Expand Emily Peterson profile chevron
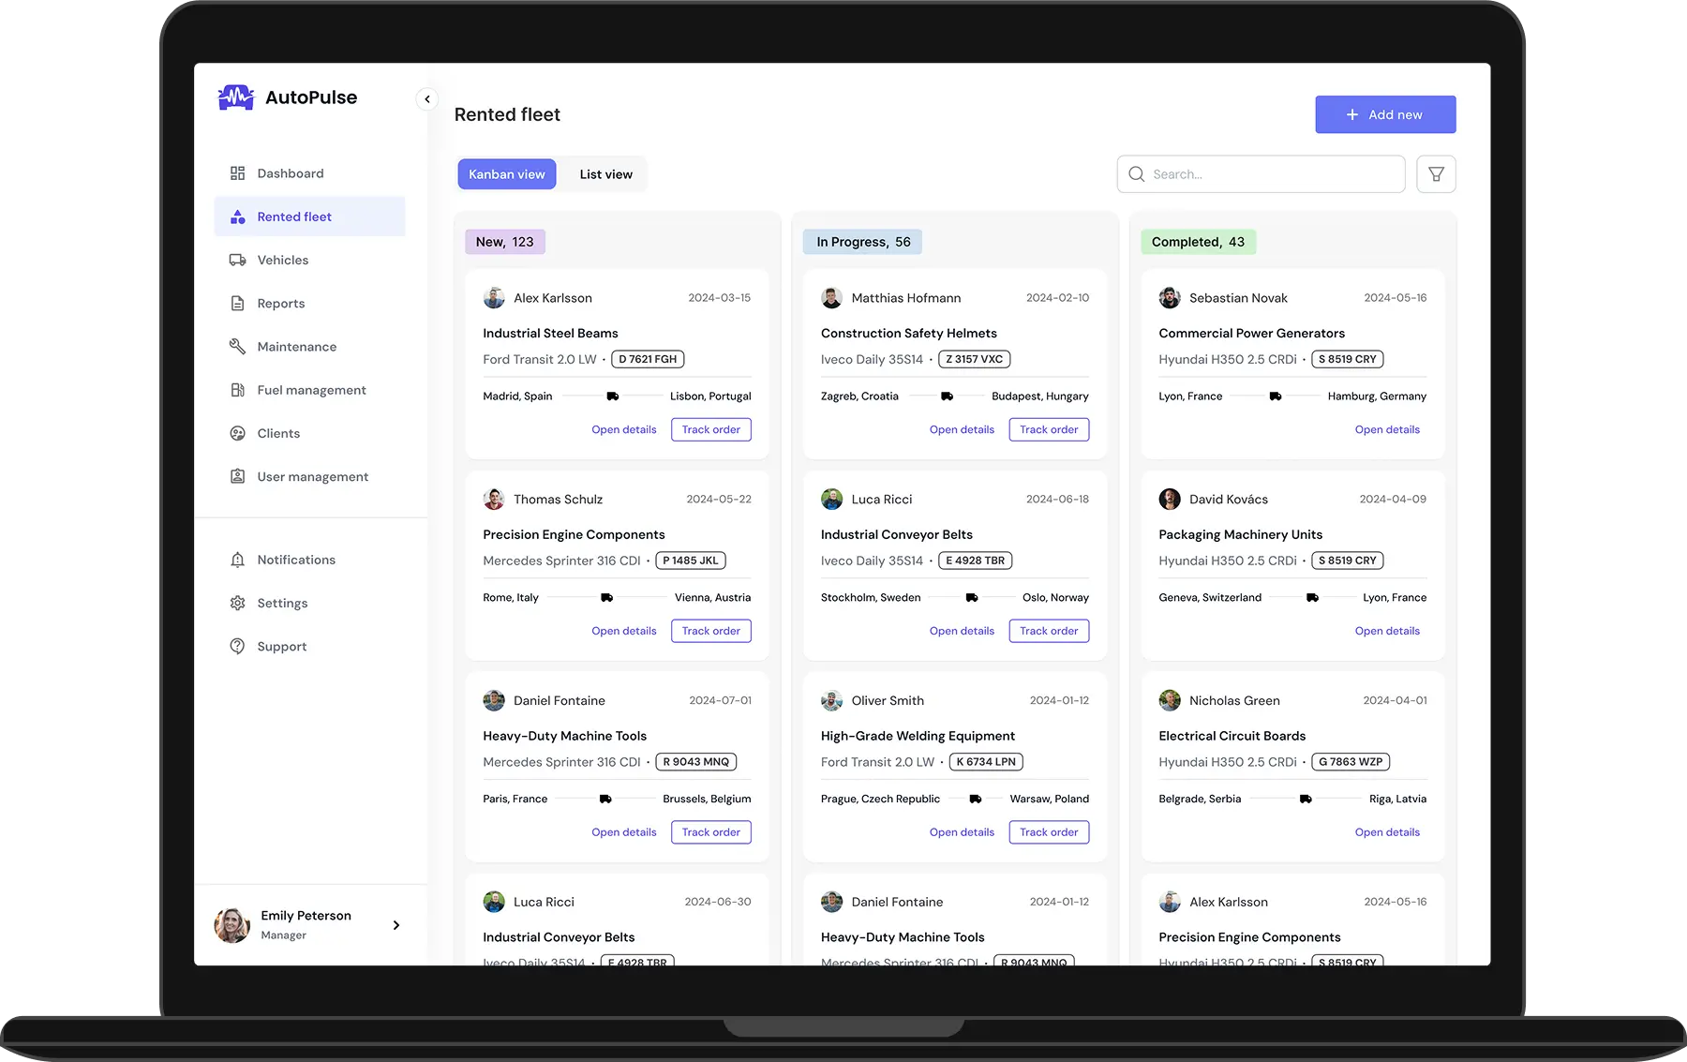The height and width of the screenshot is (1062, 1687). [x=396, y=925]
